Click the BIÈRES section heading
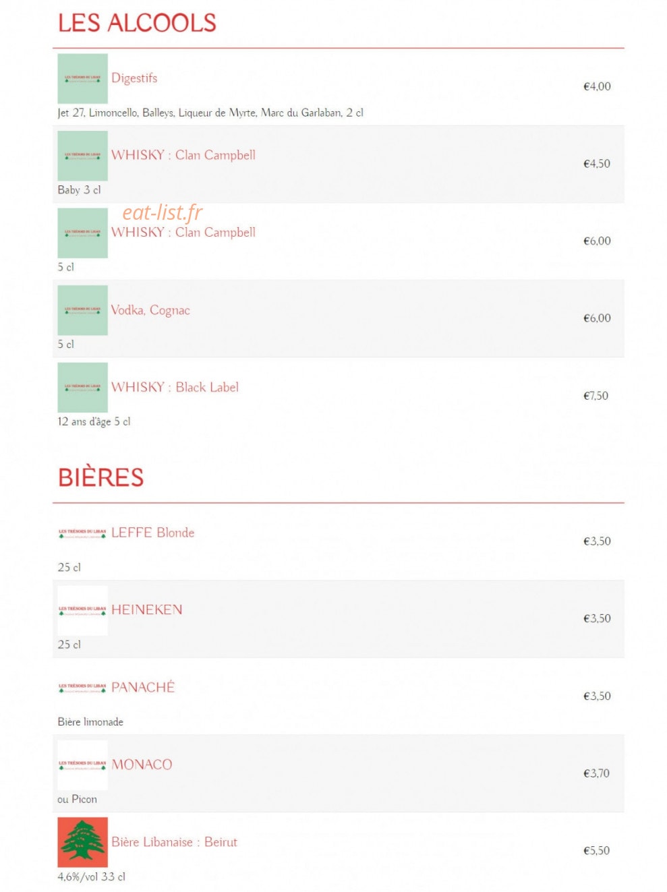667x892 pixels. point(100,477)
